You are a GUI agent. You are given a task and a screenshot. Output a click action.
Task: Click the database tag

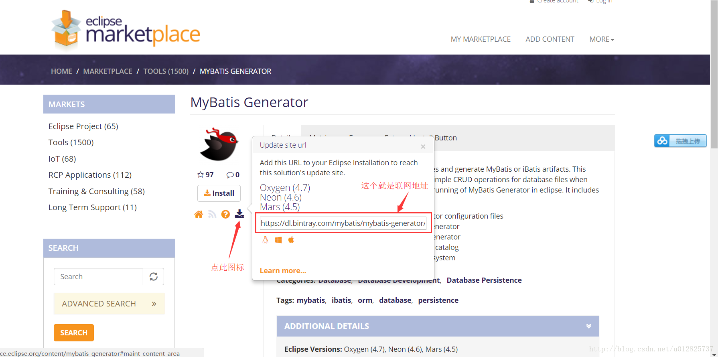click(x=395, y=300)
